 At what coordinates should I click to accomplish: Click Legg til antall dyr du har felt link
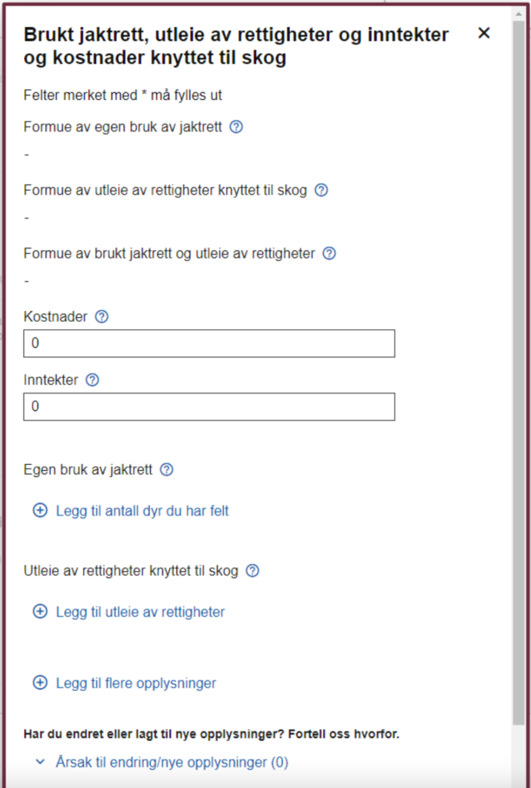142,510
